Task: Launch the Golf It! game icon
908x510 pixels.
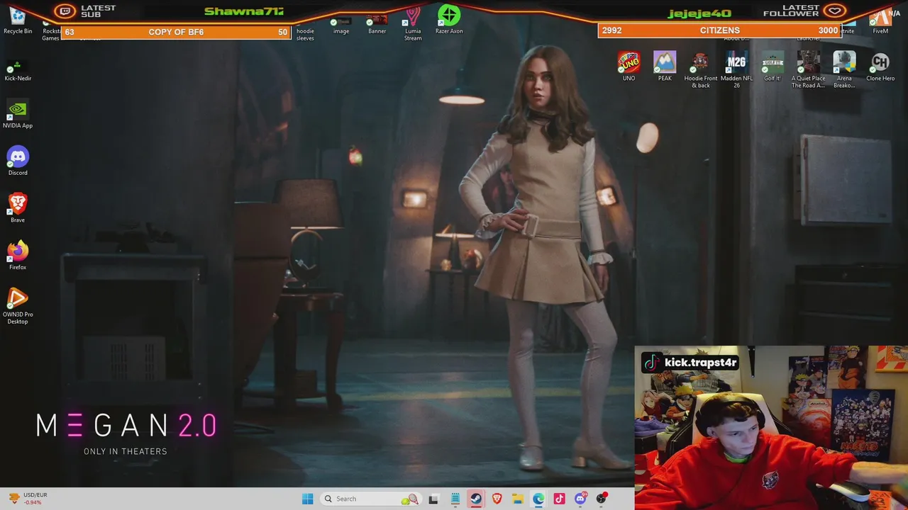Action: point(773,67)
